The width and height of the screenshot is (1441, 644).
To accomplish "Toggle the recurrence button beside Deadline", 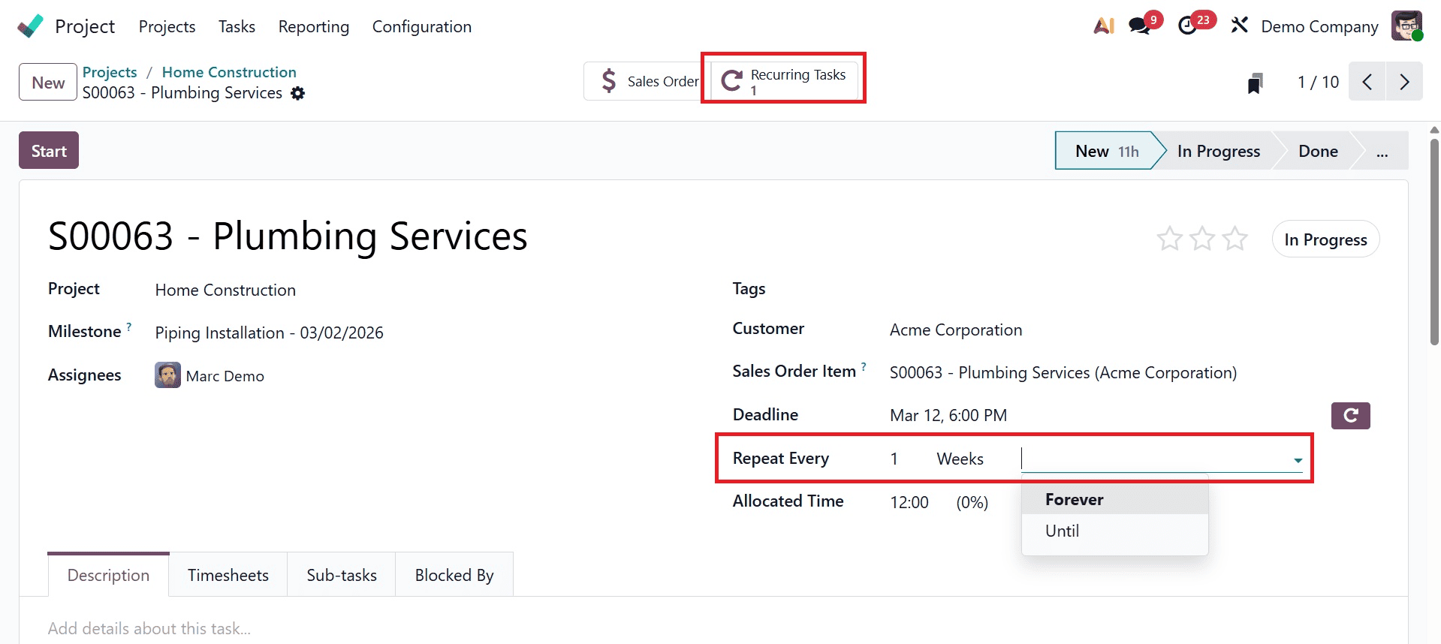I will pos(1350,416).
